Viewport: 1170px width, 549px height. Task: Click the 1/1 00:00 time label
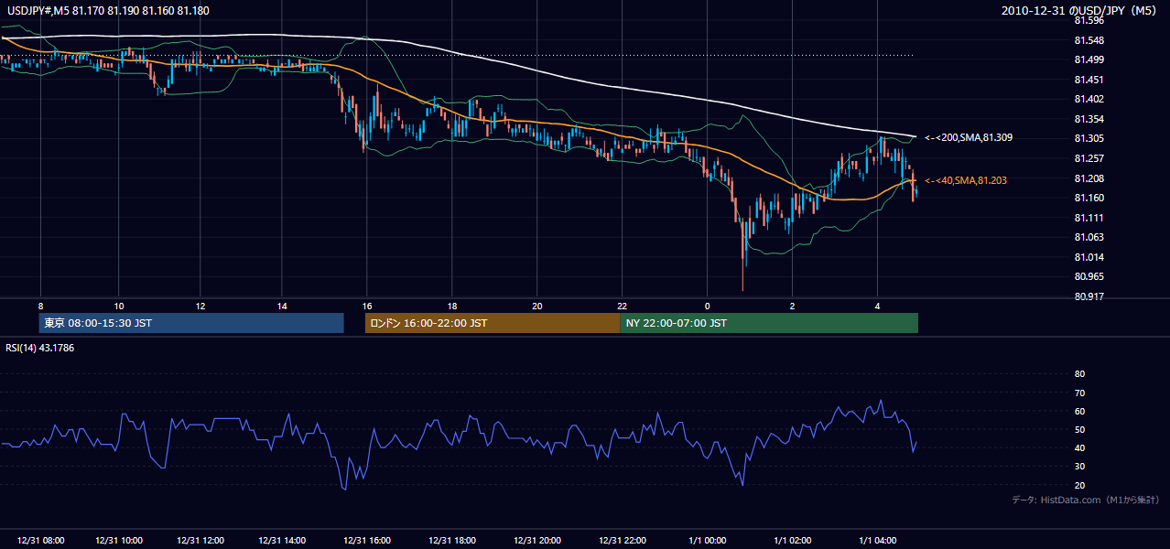(708, 541)
